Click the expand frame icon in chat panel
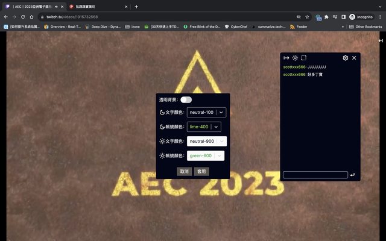Image resolution: width=386 pixels, height=241 pixels. 304,58
